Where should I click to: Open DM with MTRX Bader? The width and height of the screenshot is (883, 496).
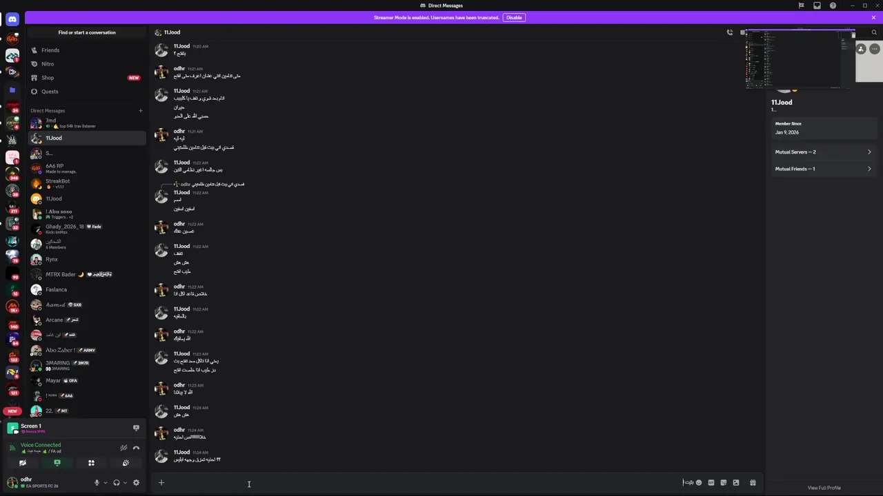click(x=87, y=274)
